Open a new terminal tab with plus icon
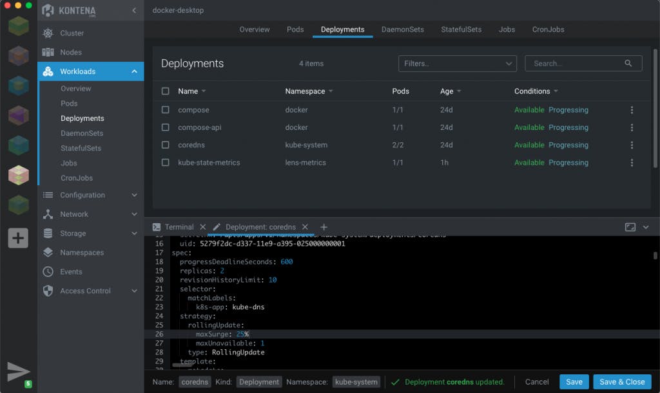Viewport: 660px width, 393px height. 324,227
